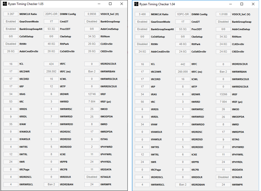Click the Ryzen Timing Checker 1.05 title icon
The height and width of the screenshot is (191, 261).
(x=5, y=4)
